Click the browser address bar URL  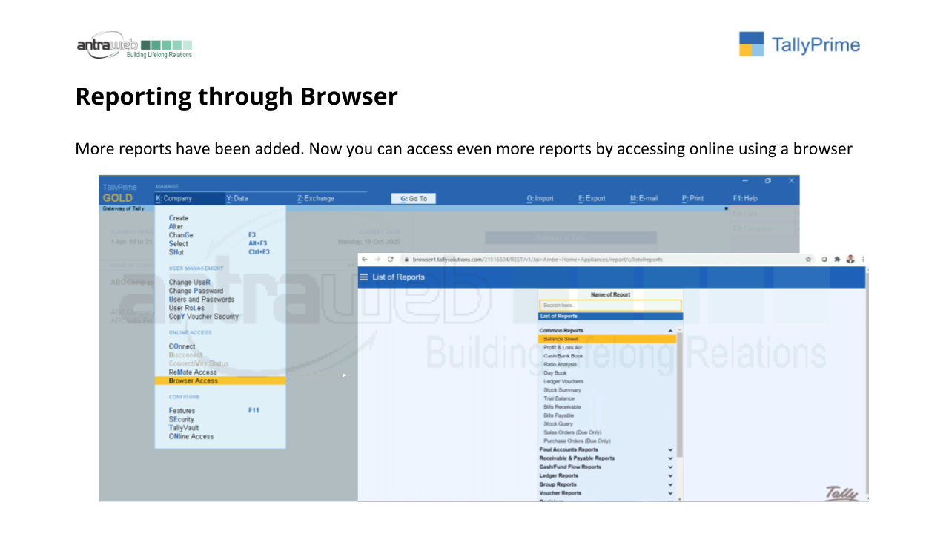[538, 260]
